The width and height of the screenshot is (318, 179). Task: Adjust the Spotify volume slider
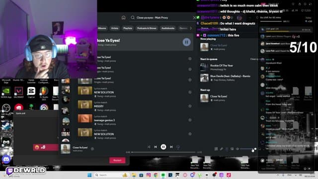248,149
